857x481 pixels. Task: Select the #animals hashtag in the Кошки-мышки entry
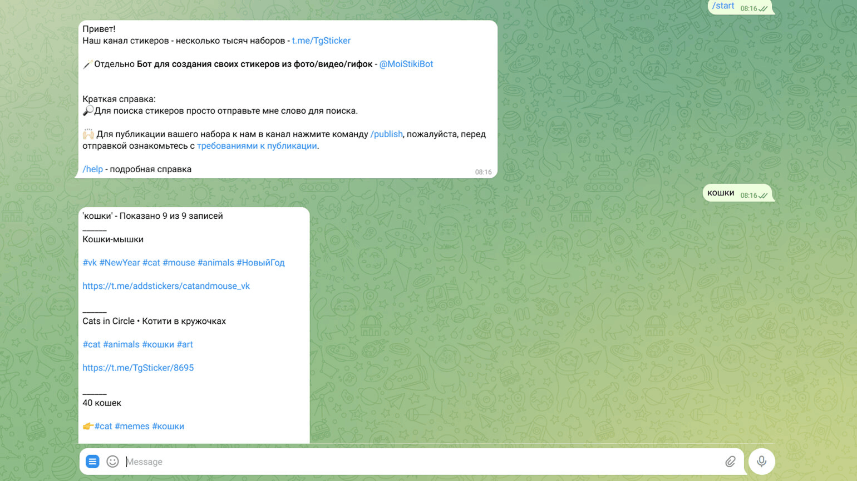216,262
